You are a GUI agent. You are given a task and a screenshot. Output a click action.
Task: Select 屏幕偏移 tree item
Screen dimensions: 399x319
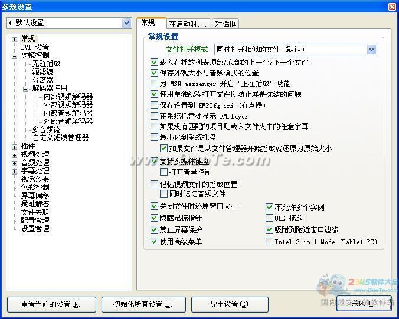coord(35,196)
